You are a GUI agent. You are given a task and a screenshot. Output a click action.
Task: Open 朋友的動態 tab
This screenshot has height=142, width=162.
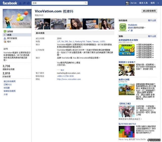click(12, 38)
